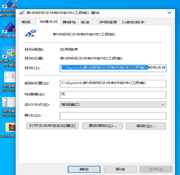This screenshot has height=175, width=180.
Task: Click the 起始位置(S) input field
Action: click(x=113, y=84)
